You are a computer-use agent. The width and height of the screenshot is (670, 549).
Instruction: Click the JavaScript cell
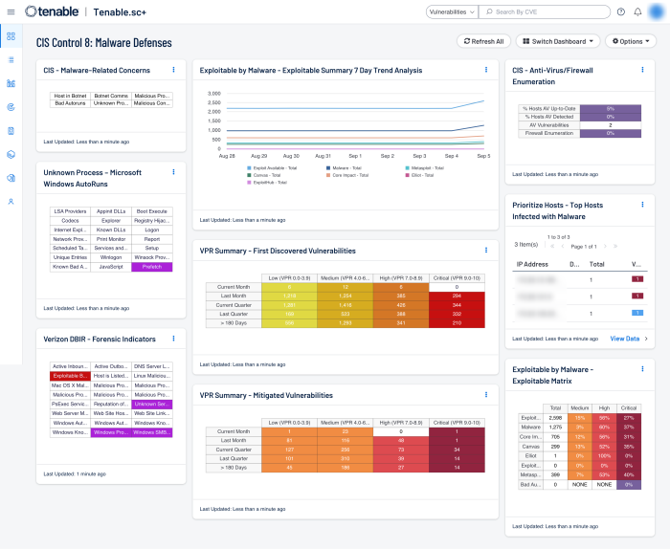pyautogui.click(x=111, y=267)
